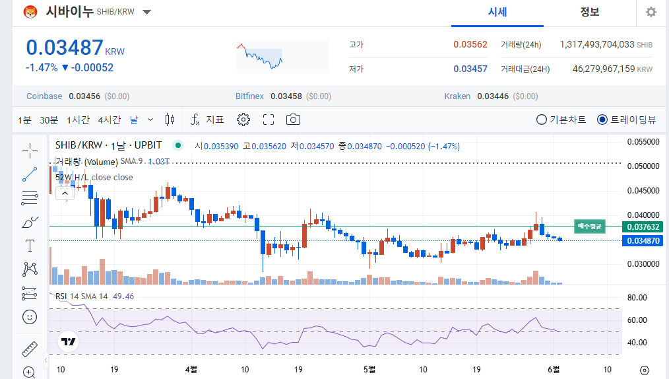Take a chart snapshot with camera
669x379 pixels.
pos(293,120)
